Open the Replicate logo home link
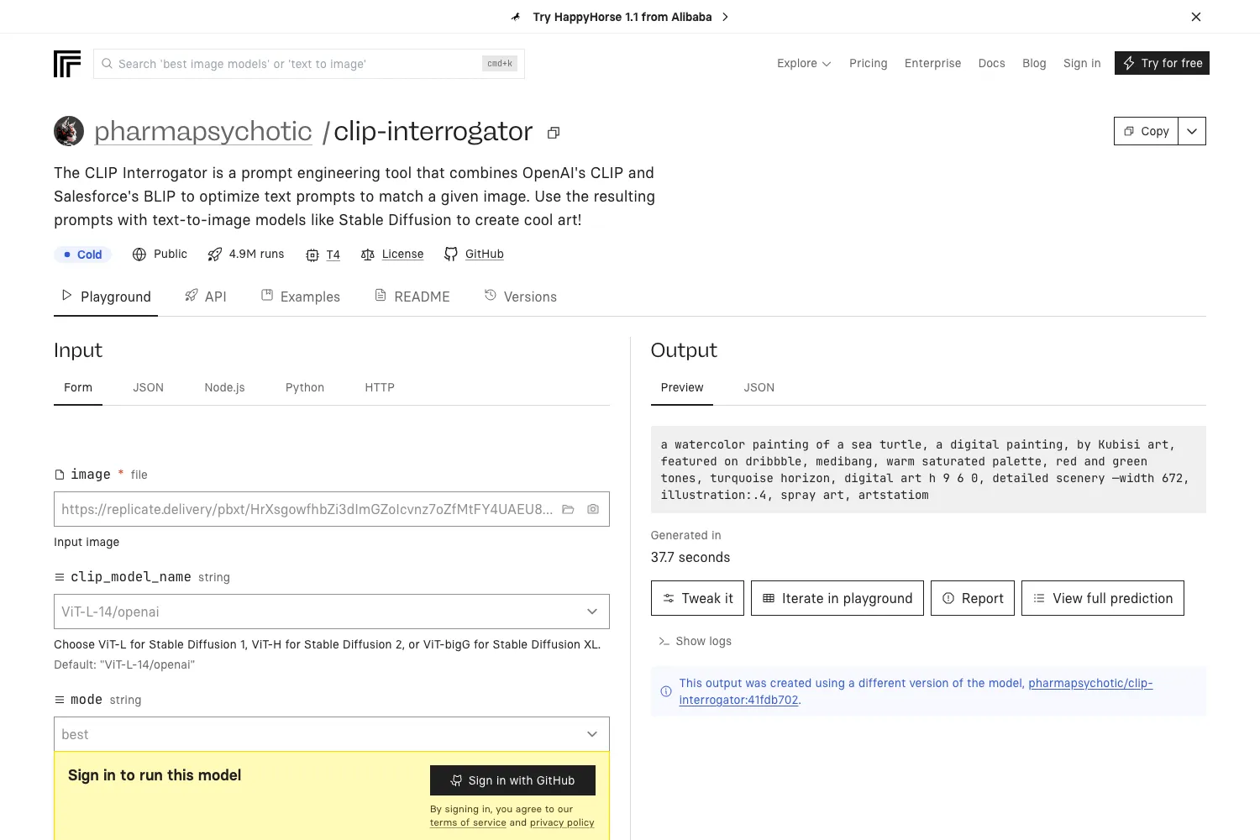 67,64
